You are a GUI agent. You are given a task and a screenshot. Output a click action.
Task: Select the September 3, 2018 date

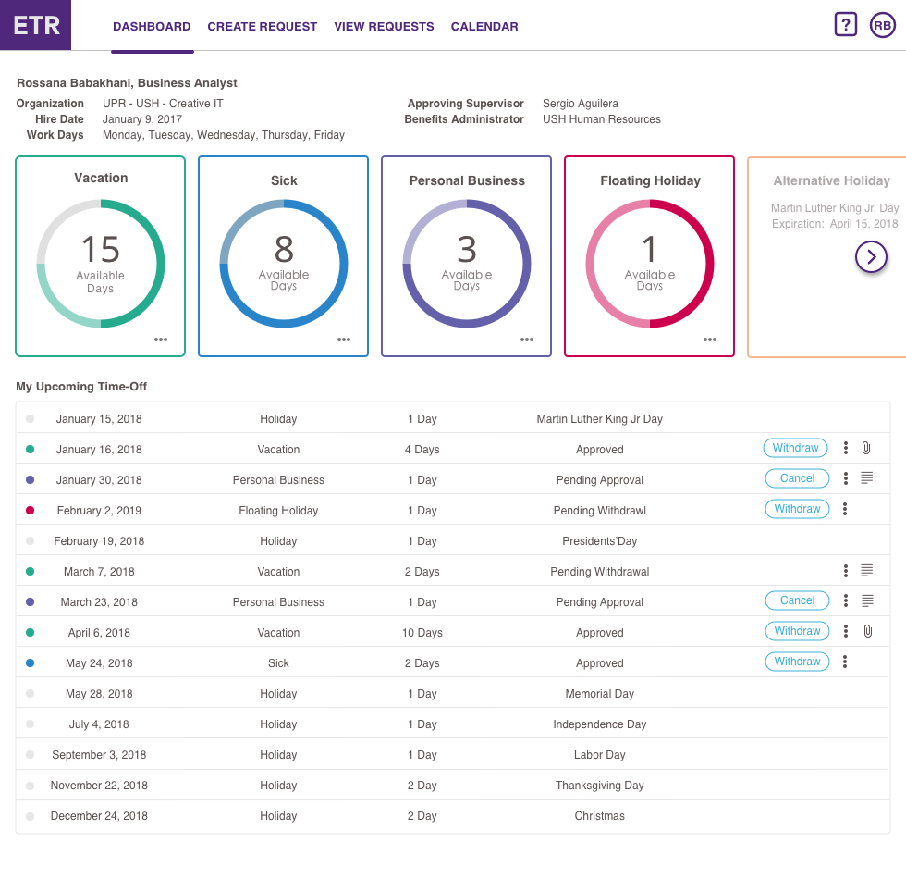[x=99, y=755]
